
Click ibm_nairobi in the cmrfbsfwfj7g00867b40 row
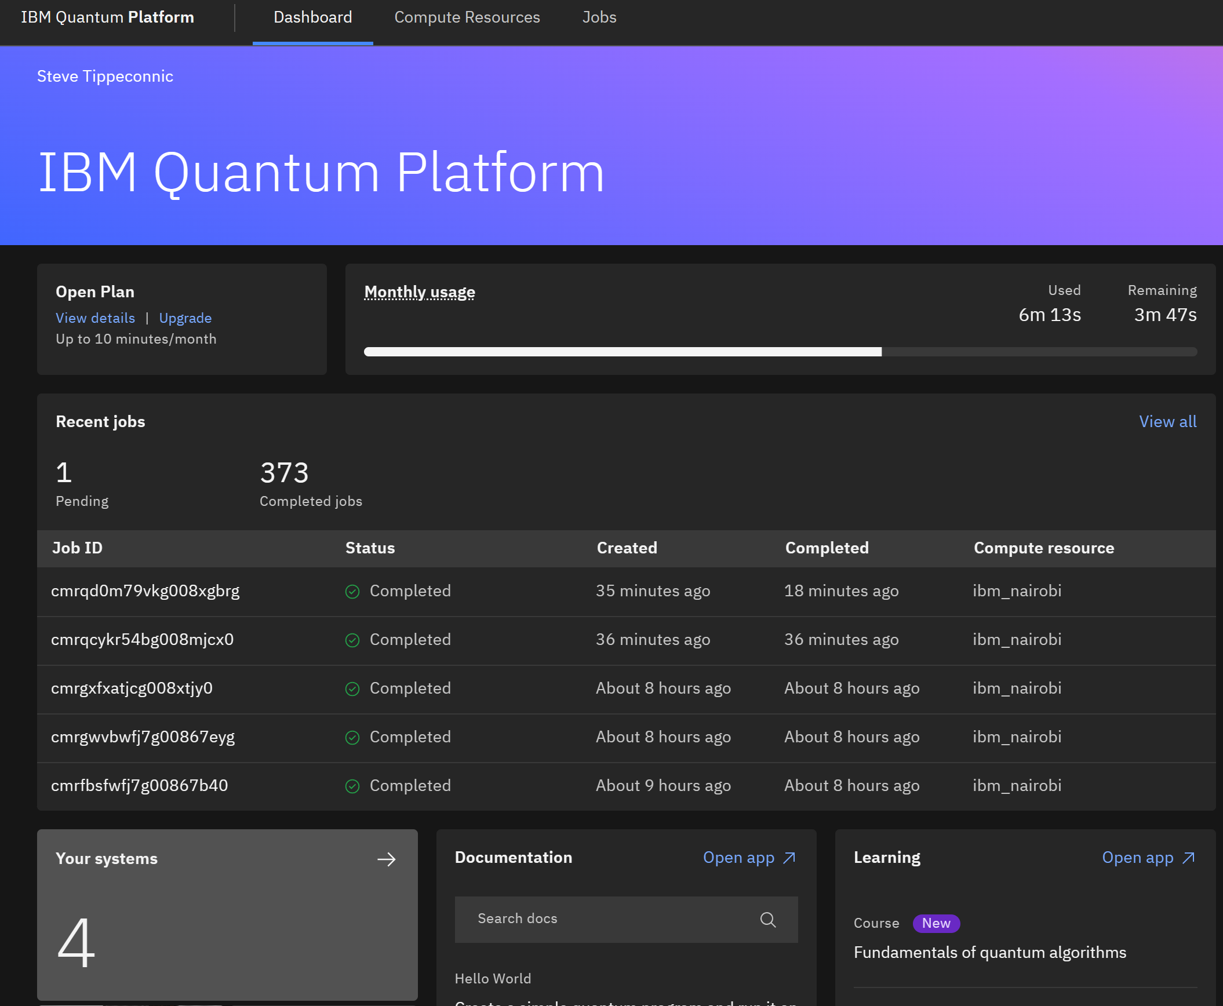coord(1017,785)
